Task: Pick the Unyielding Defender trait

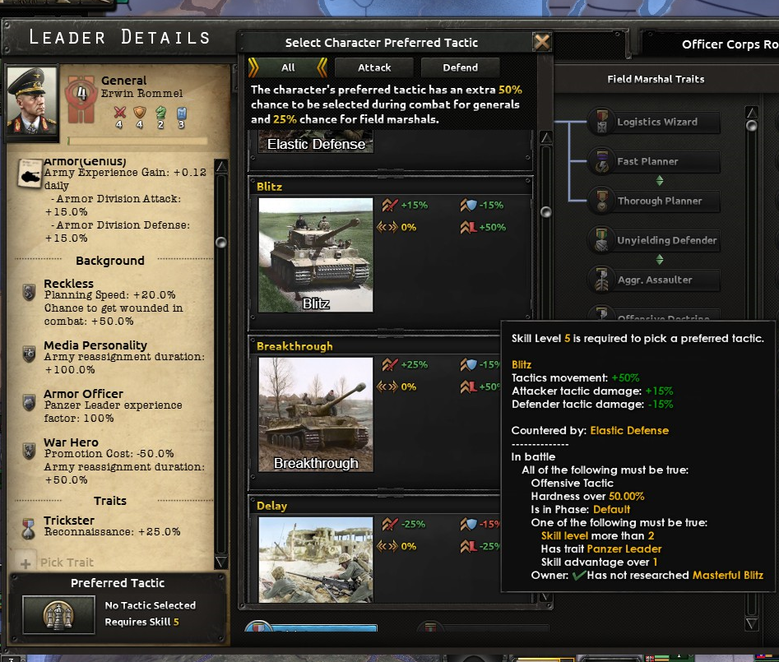Action: 654,240
